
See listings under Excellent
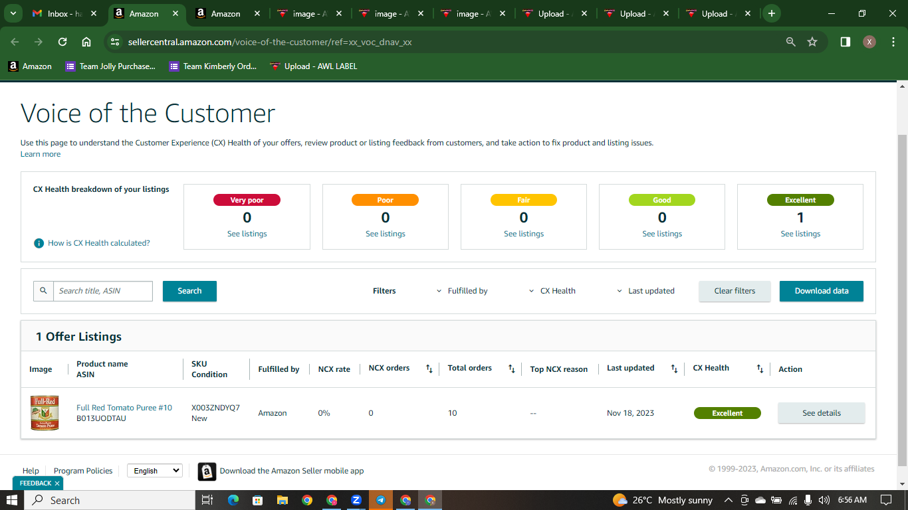(x=800, y=234)
